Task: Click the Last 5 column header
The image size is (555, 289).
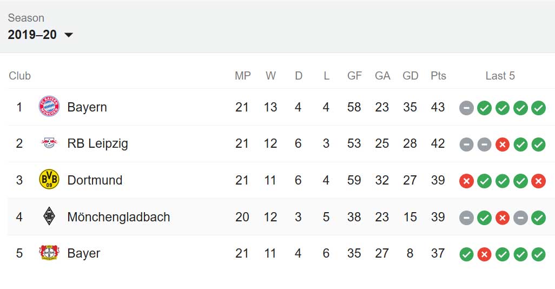Action: 500,76
